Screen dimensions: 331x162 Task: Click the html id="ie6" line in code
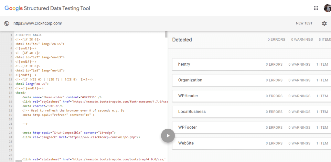(40, 44)
